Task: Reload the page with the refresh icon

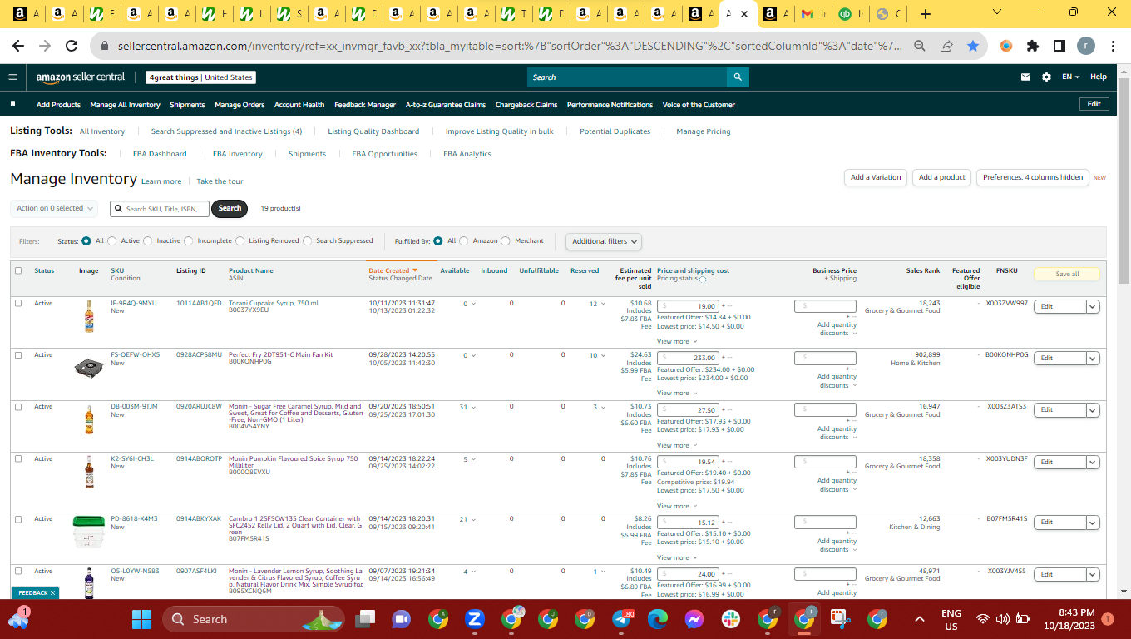Action: [x=72, y=46]
